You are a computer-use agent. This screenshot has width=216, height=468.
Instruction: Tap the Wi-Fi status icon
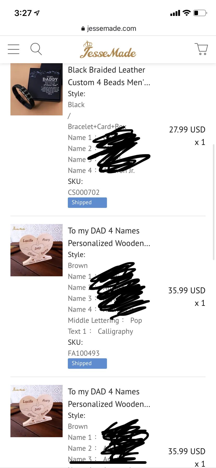click(x=187, y=13)
